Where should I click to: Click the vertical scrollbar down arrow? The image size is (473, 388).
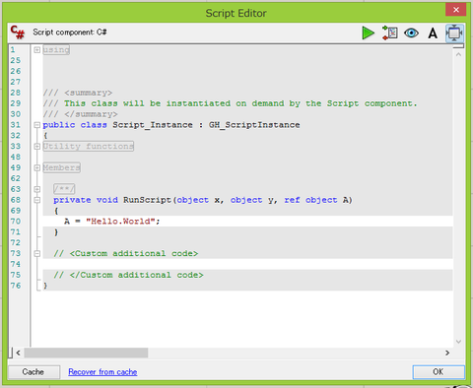(x=458, y=342)
